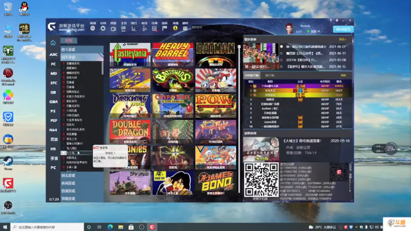Open the replay video camera icon
This screenshot has height=231, width=411.
pyautogui.click(x=113, y=28)
